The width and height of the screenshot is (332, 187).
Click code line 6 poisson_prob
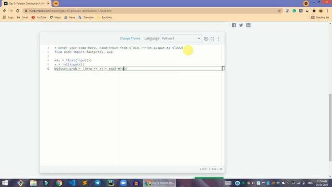pos(91,69)
